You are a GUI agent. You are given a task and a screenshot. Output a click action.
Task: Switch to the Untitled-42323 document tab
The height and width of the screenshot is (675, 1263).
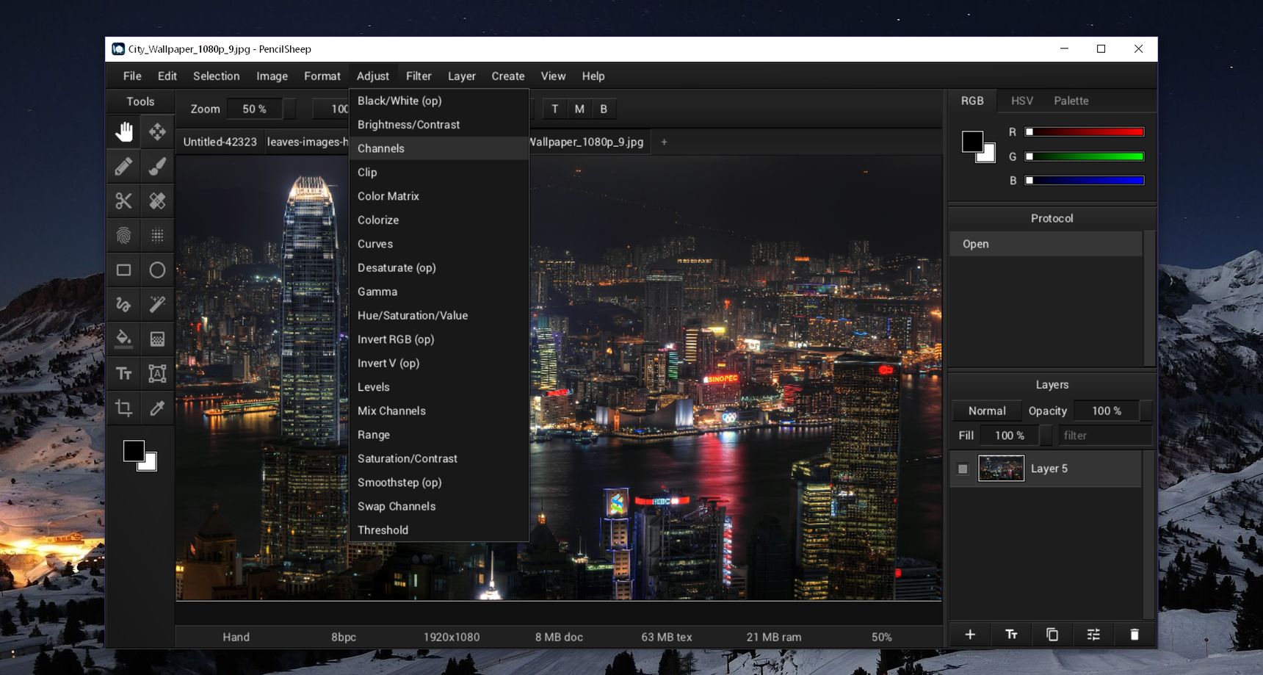point(220,142)
